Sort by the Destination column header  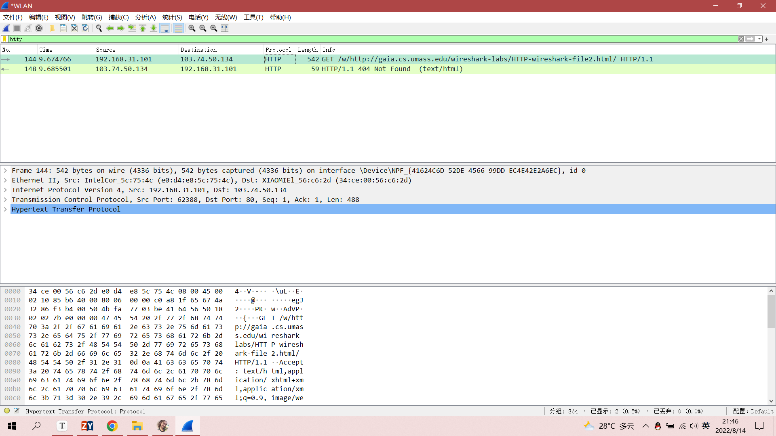(221, 50)
